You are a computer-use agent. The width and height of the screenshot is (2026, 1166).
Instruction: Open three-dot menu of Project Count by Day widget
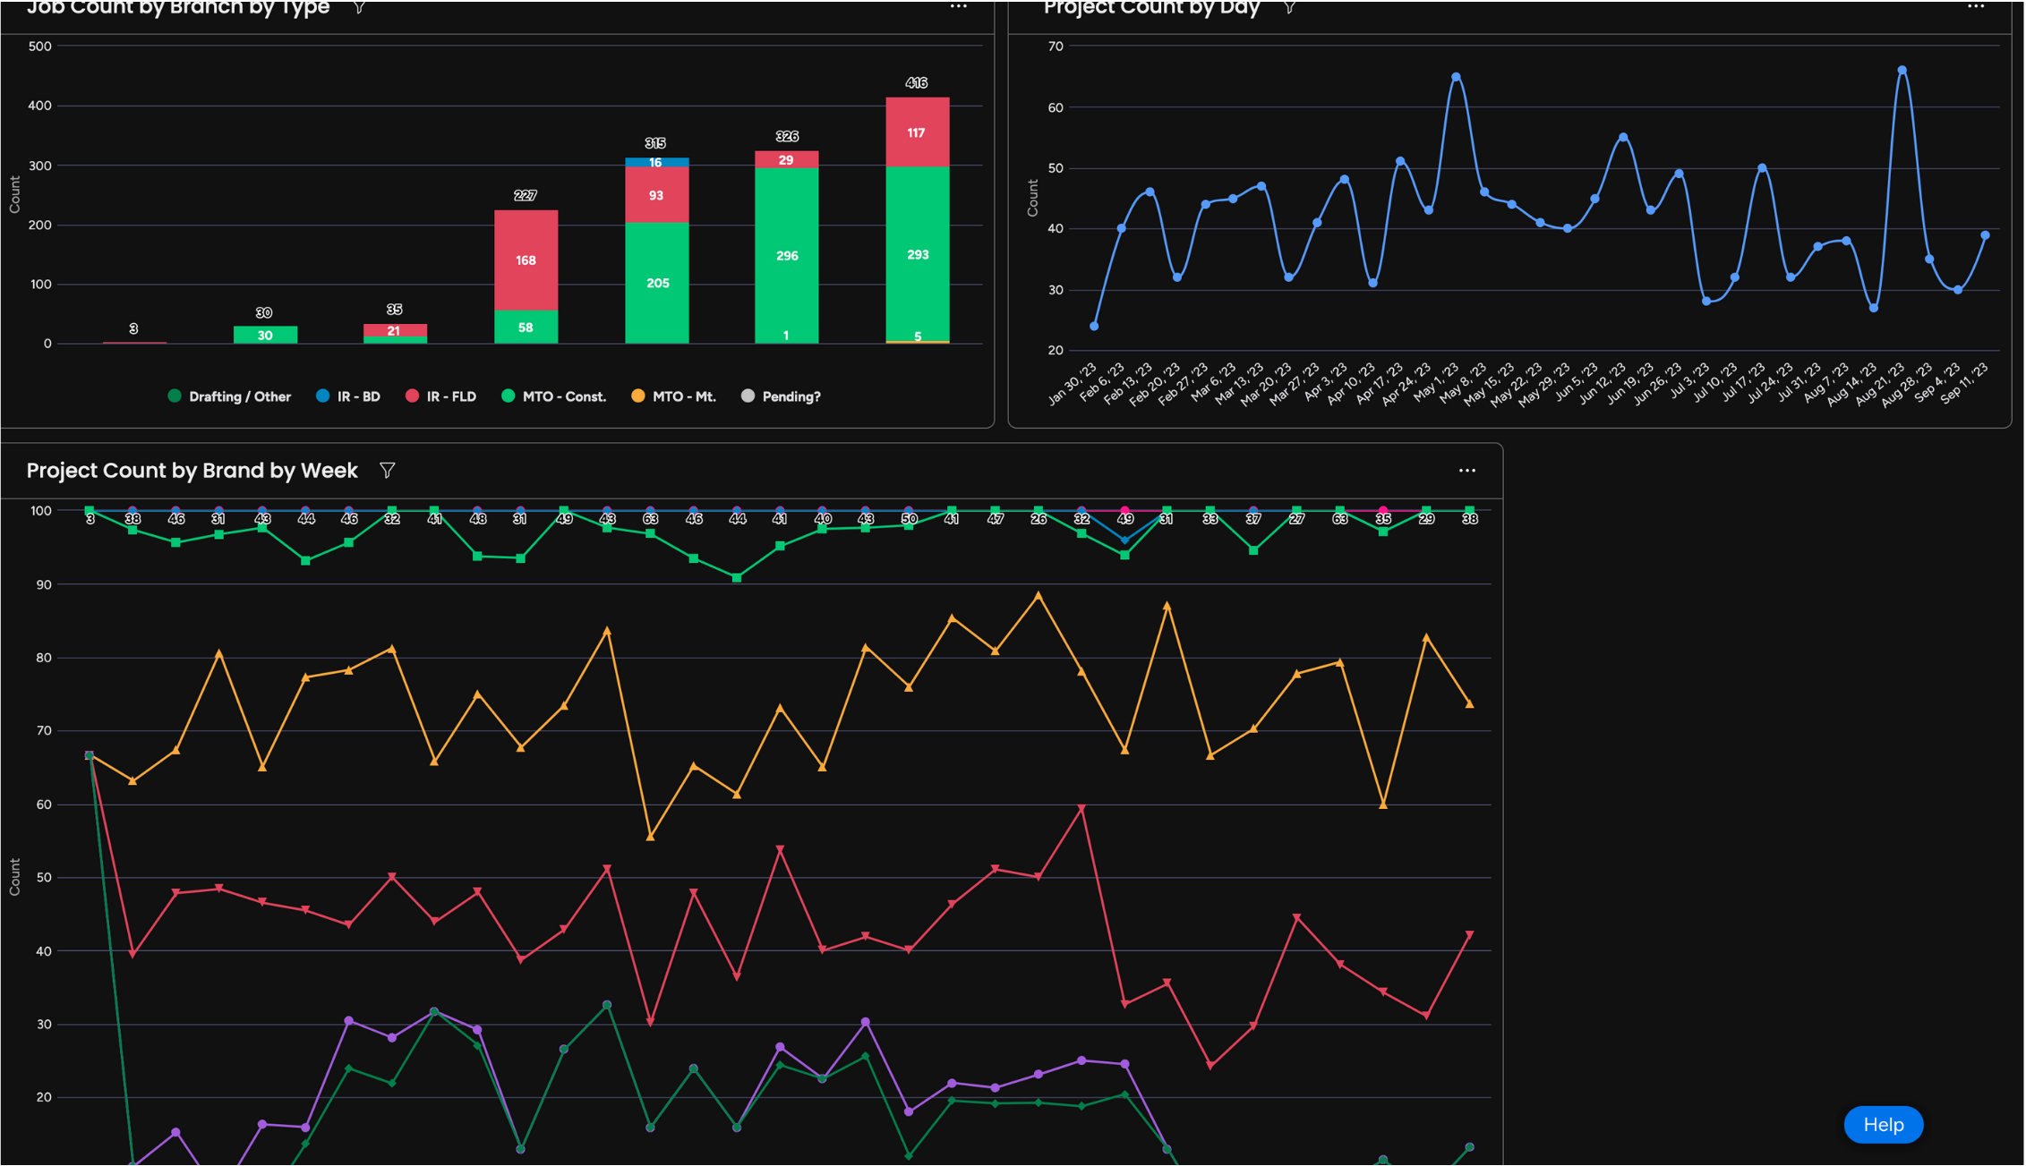click(1976, 6)
